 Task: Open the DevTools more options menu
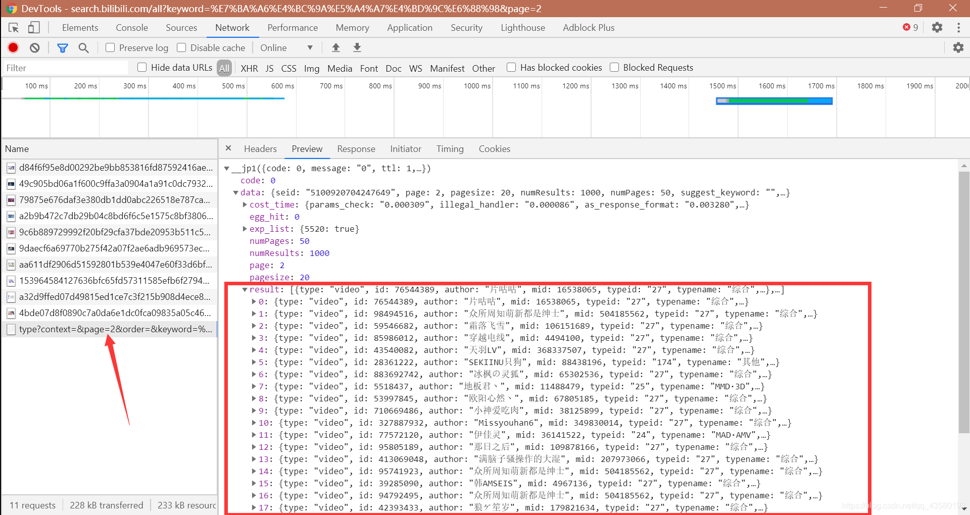click(958, 27)
